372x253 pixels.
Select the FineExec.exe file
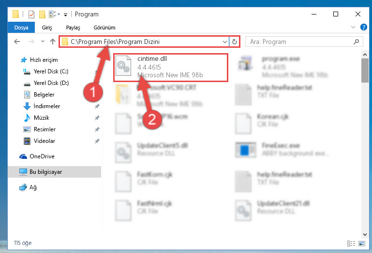coord(283,149)
